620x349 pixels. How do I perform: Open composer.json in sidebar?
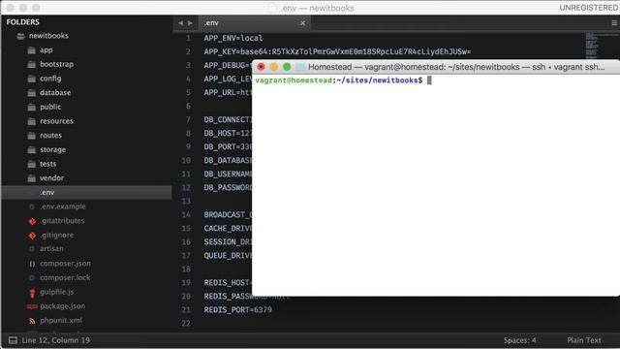pyautogui.click(x=65, y=264)
